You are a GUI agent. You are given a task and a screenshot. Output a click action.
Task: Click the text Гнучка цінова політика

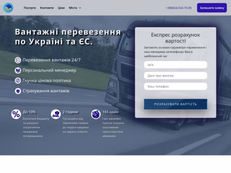point(47,81)
